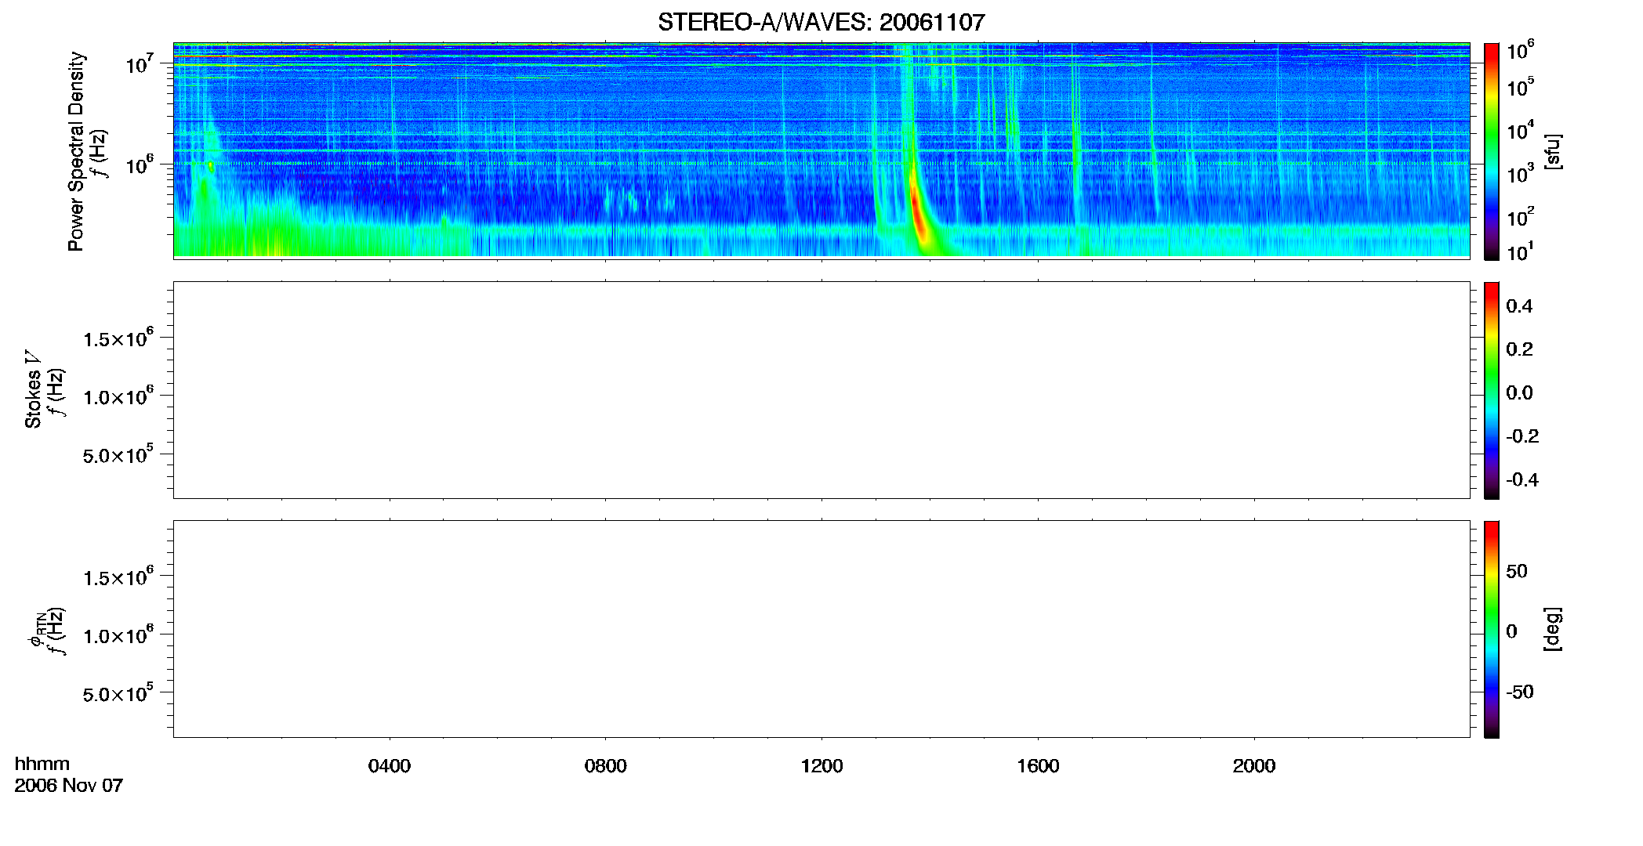1643x846 pixels.
Task: Click the 0.0 label on Stokes V colorbar
Action: (1519, 393)
